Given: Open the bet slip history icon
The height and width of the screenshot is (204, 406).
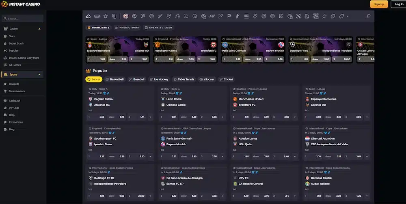Looking at the screenshot, I should tap(114, 16).
